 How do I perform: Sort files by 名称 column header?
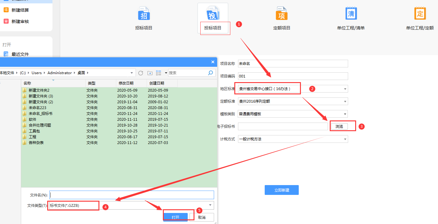point(53,83)
